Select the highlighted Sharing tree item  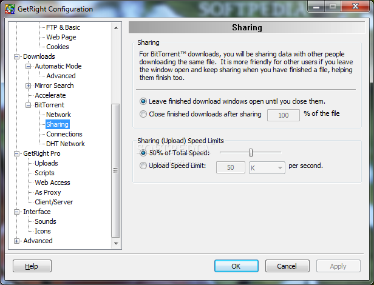coord(58,124)
